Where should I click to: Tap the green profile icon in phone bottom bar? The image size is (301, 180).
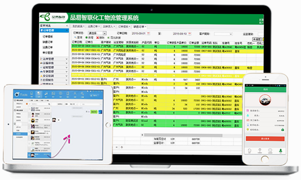point(281,151)
